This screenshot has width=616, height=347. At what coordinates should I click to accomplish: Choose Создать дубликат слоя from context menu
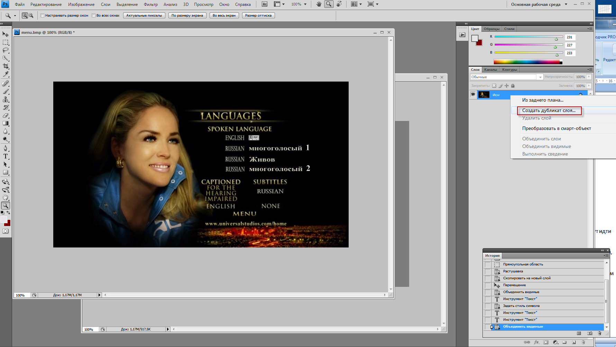549,110
